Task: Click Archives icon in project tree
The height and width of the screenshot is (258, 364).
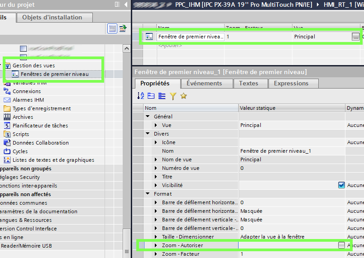Action: click(7, 117)
